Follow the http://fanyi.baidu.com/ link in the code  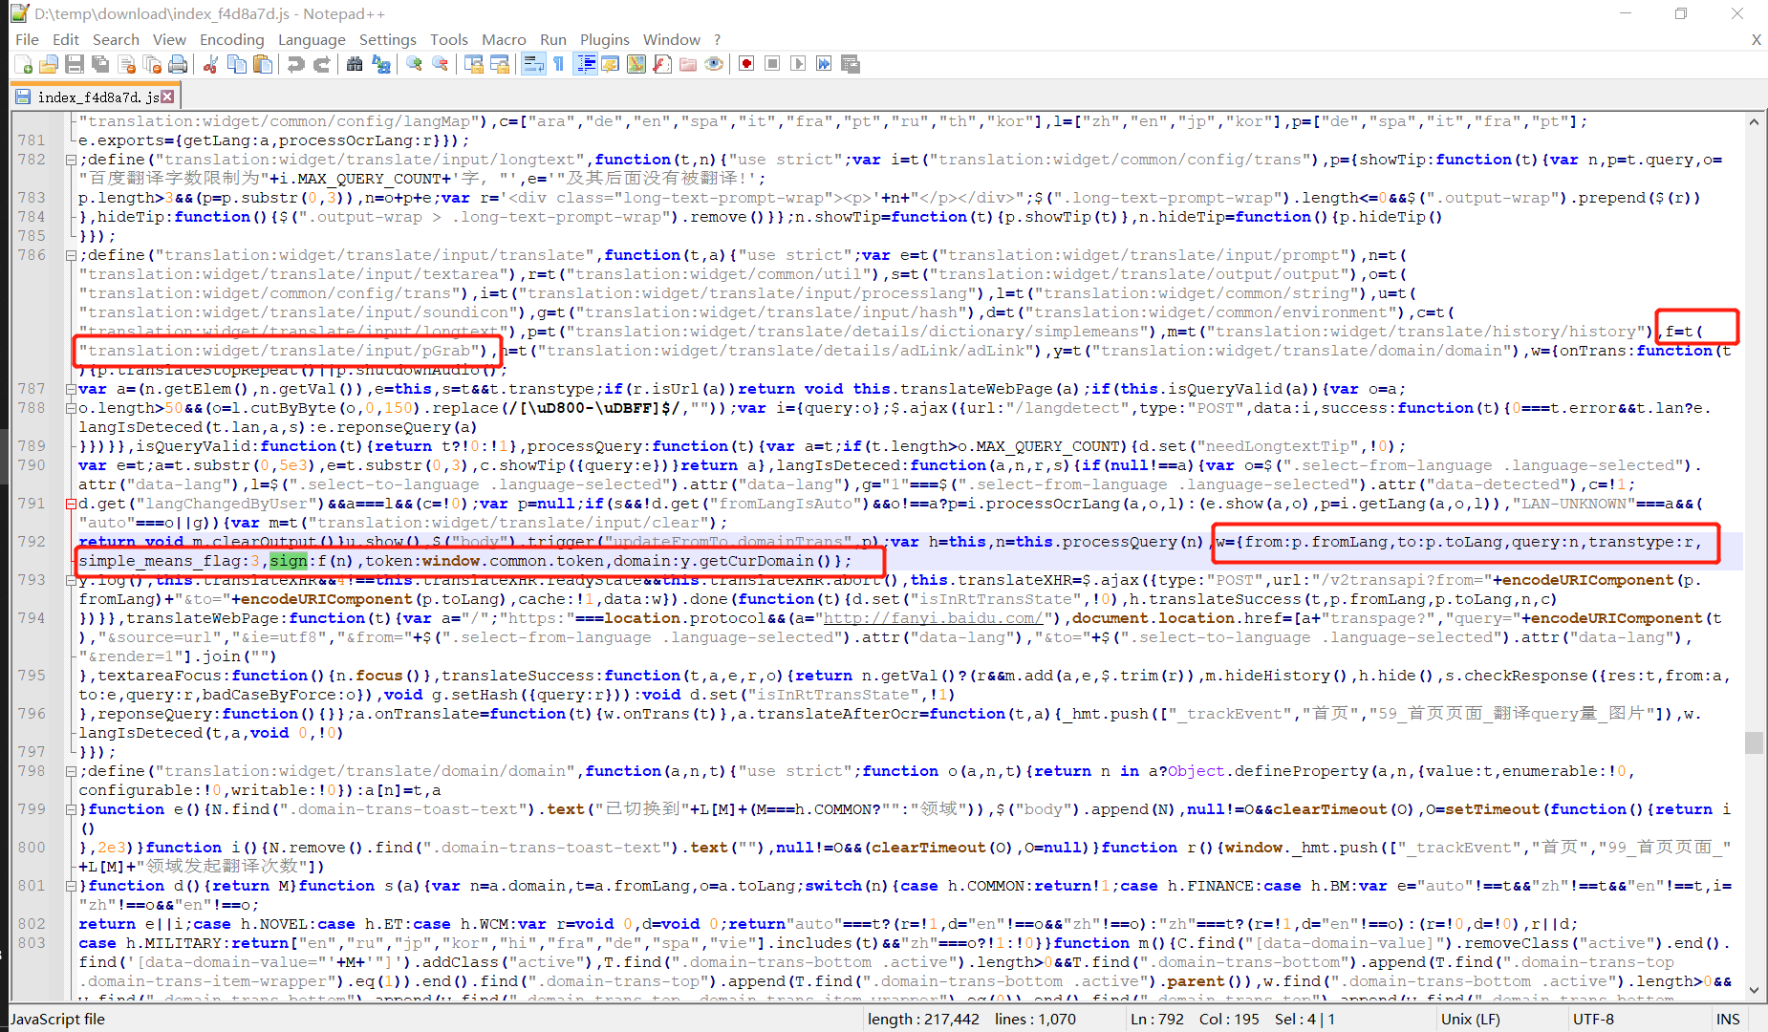point(933,618)
